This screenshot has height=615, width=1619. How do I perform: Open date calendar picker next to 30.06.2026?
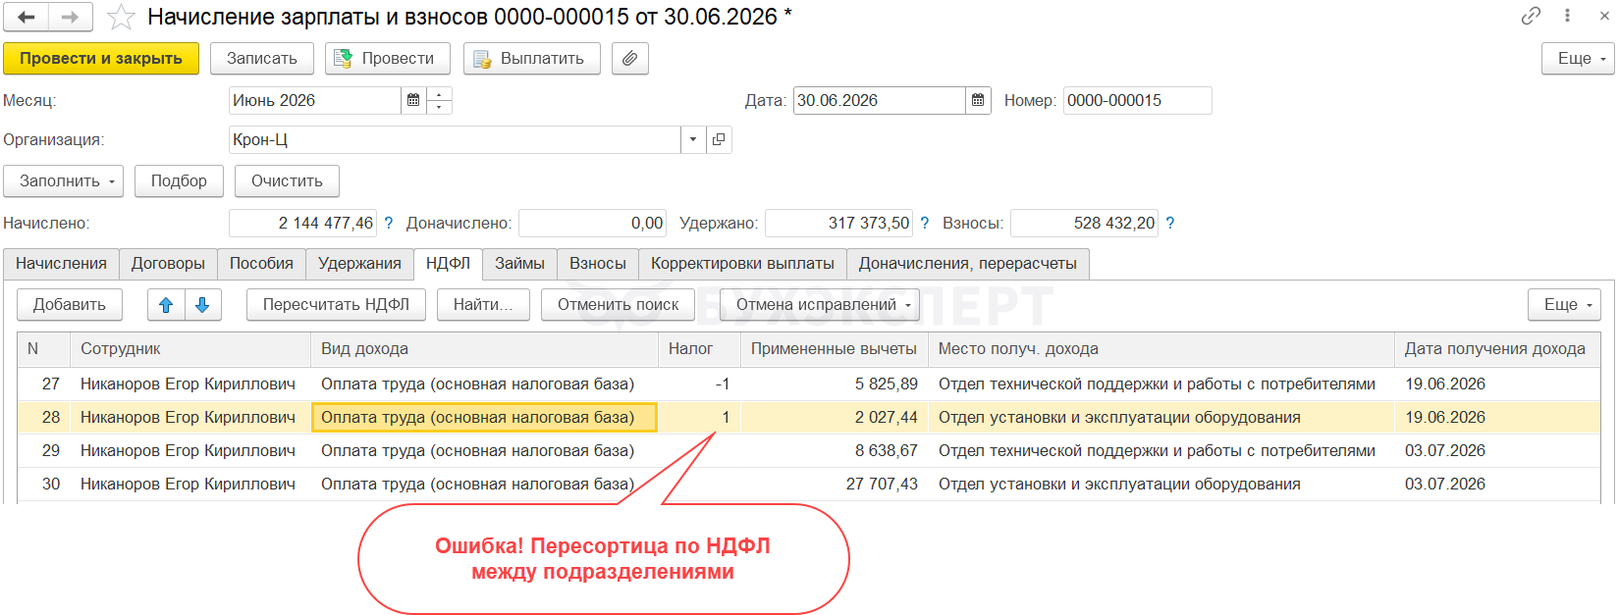(978, 101)
